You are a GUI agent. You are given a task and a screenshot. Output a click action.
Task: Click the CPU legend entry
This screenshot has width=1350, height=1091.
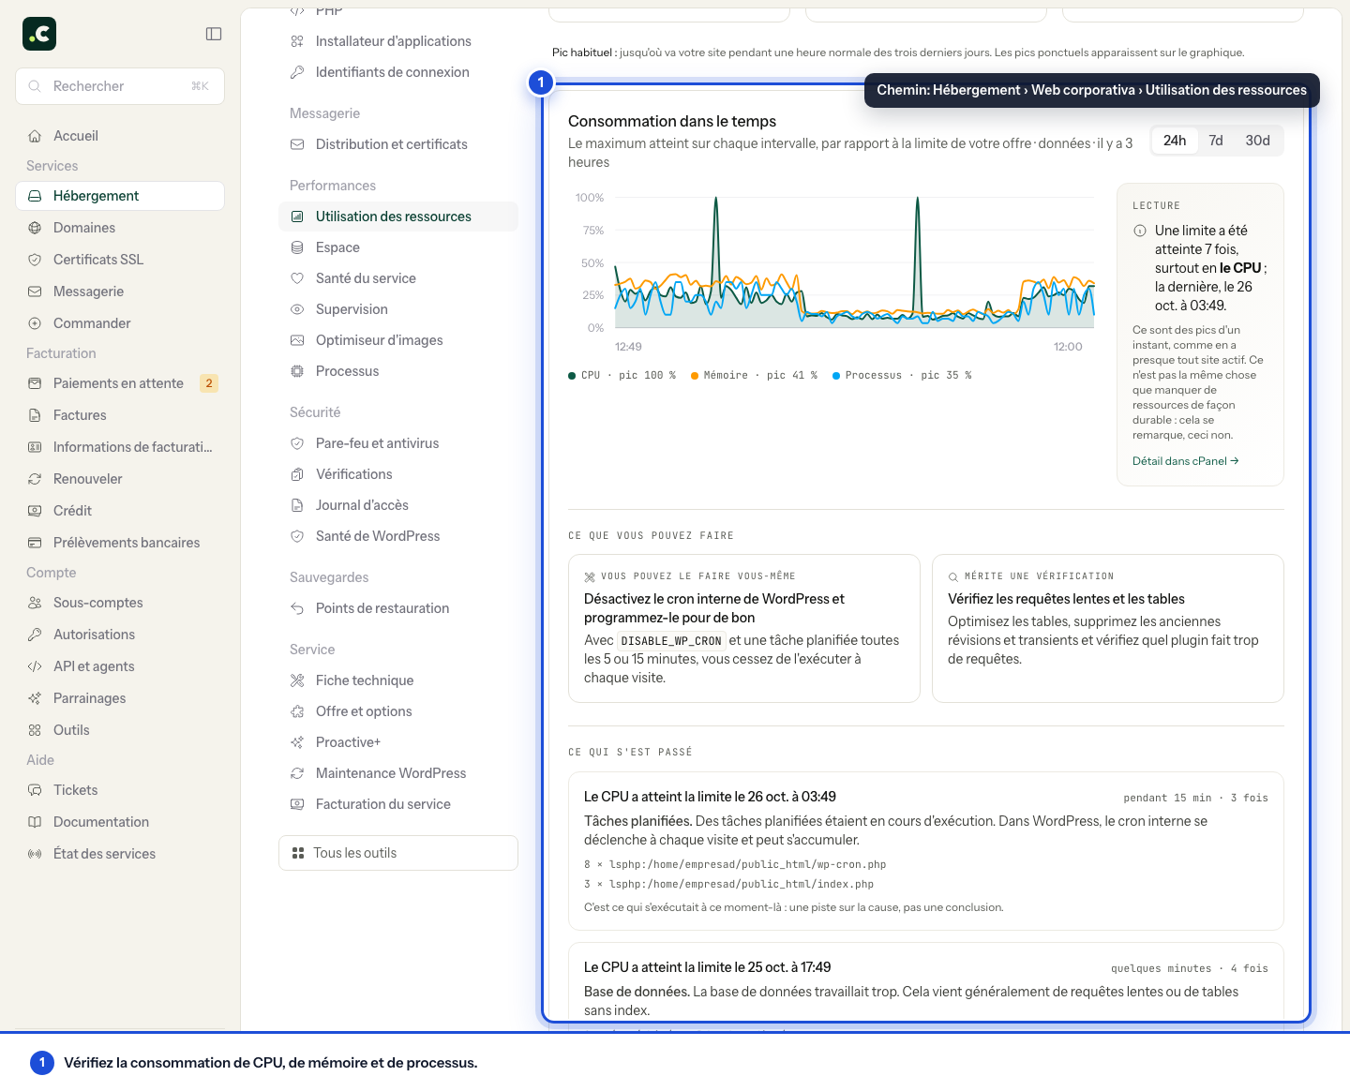[x=622, y=376]
